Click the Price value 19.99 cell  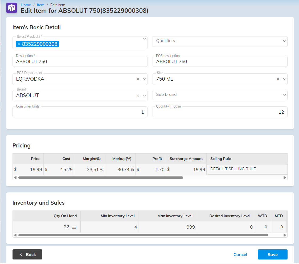point(28,170)
